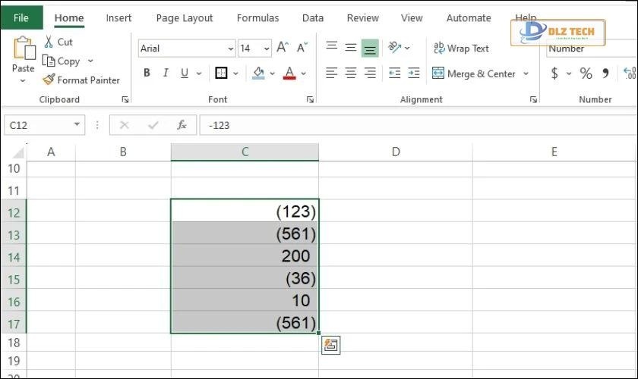Click the Align Left icon

pyautogui.click(x=332, y=74)
